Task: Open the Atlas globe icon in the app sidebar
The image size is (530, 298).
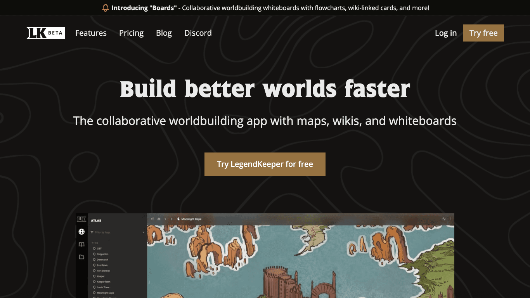Action: tap(81, 232)
